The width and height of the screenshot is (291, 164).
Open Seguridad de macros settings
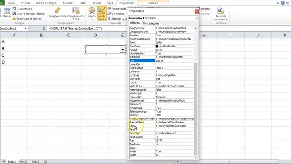(x=27, y=19)
